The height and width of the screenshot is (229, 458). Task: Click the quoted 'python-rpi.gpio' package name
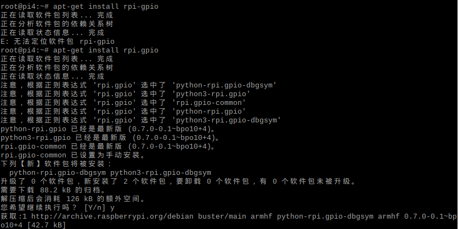(209, 111)
